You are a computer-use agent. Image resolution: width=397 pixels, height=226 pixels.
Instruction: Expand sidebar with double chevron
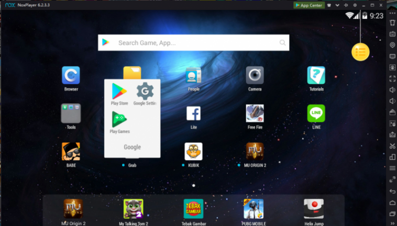392,223
